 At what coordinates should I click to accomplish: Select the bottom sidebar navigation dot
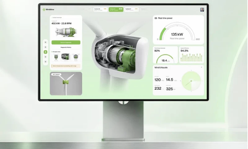[45, 62]
